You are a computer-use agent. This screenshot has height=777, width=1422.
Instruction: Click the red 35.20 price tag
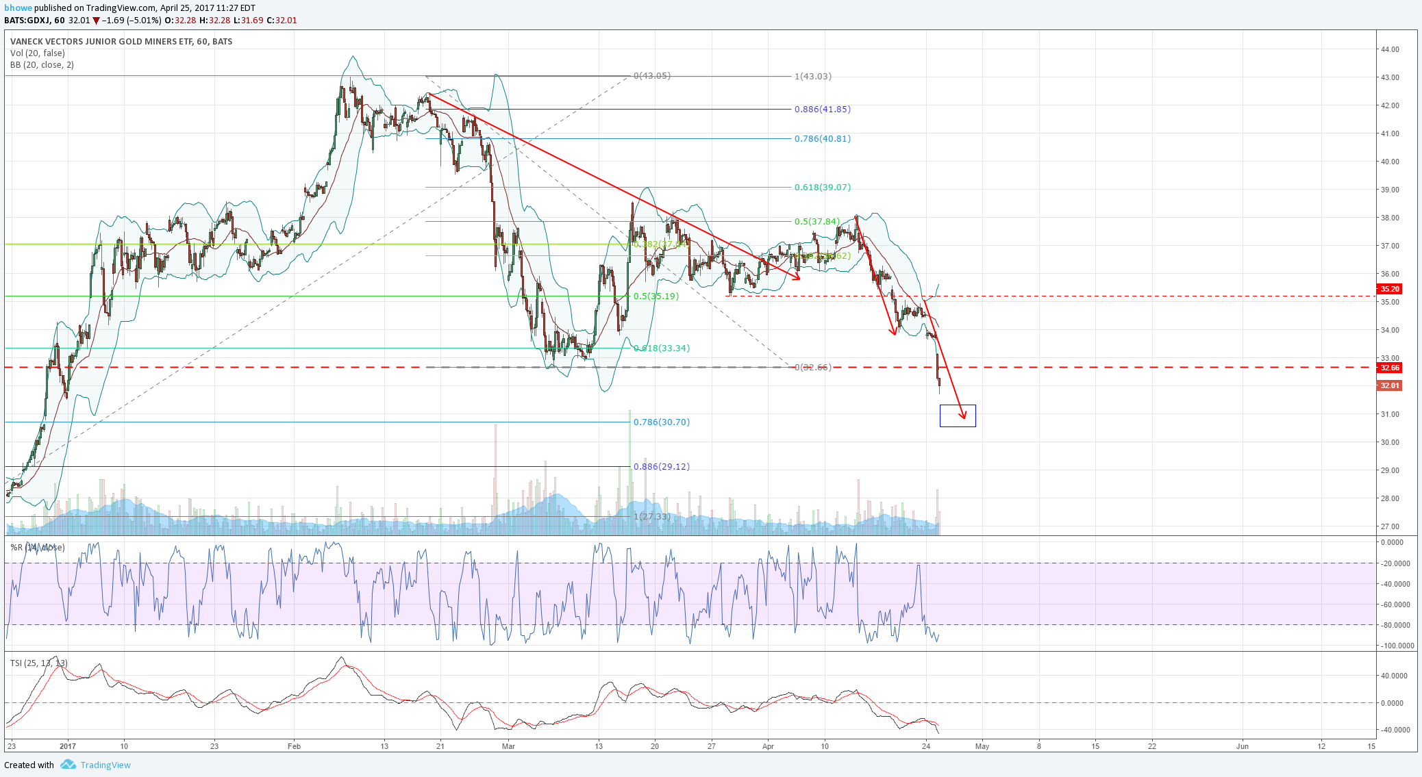click(x=1390, y=289)
